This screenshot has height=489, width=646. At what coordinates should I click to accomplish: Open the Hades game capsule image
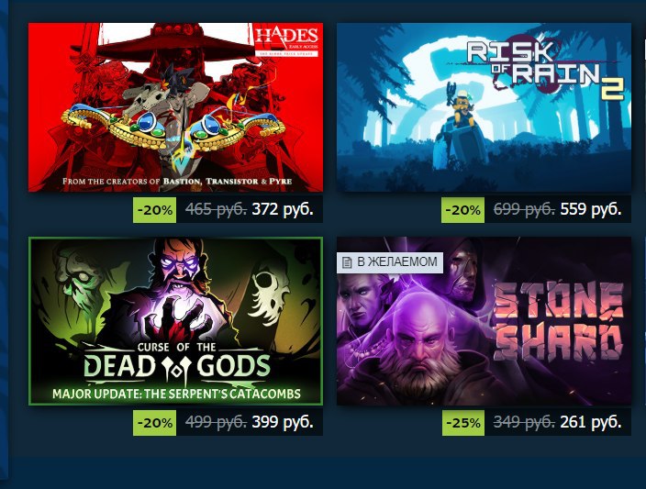click(x=175, y=107)
